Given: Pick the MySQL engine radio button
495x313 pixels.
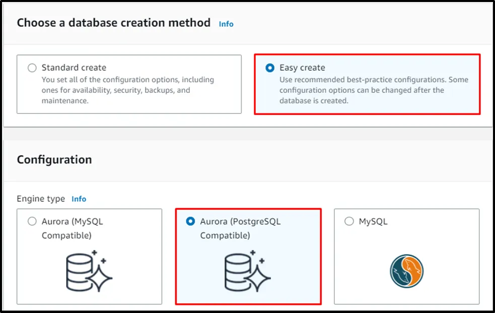Looking at the screenshot, I should click(x=349, y=221).
